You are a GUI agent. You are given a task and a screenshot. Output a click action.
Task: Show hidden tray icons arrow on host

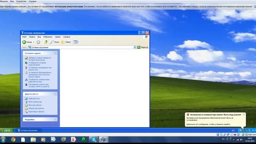[234, 140]
